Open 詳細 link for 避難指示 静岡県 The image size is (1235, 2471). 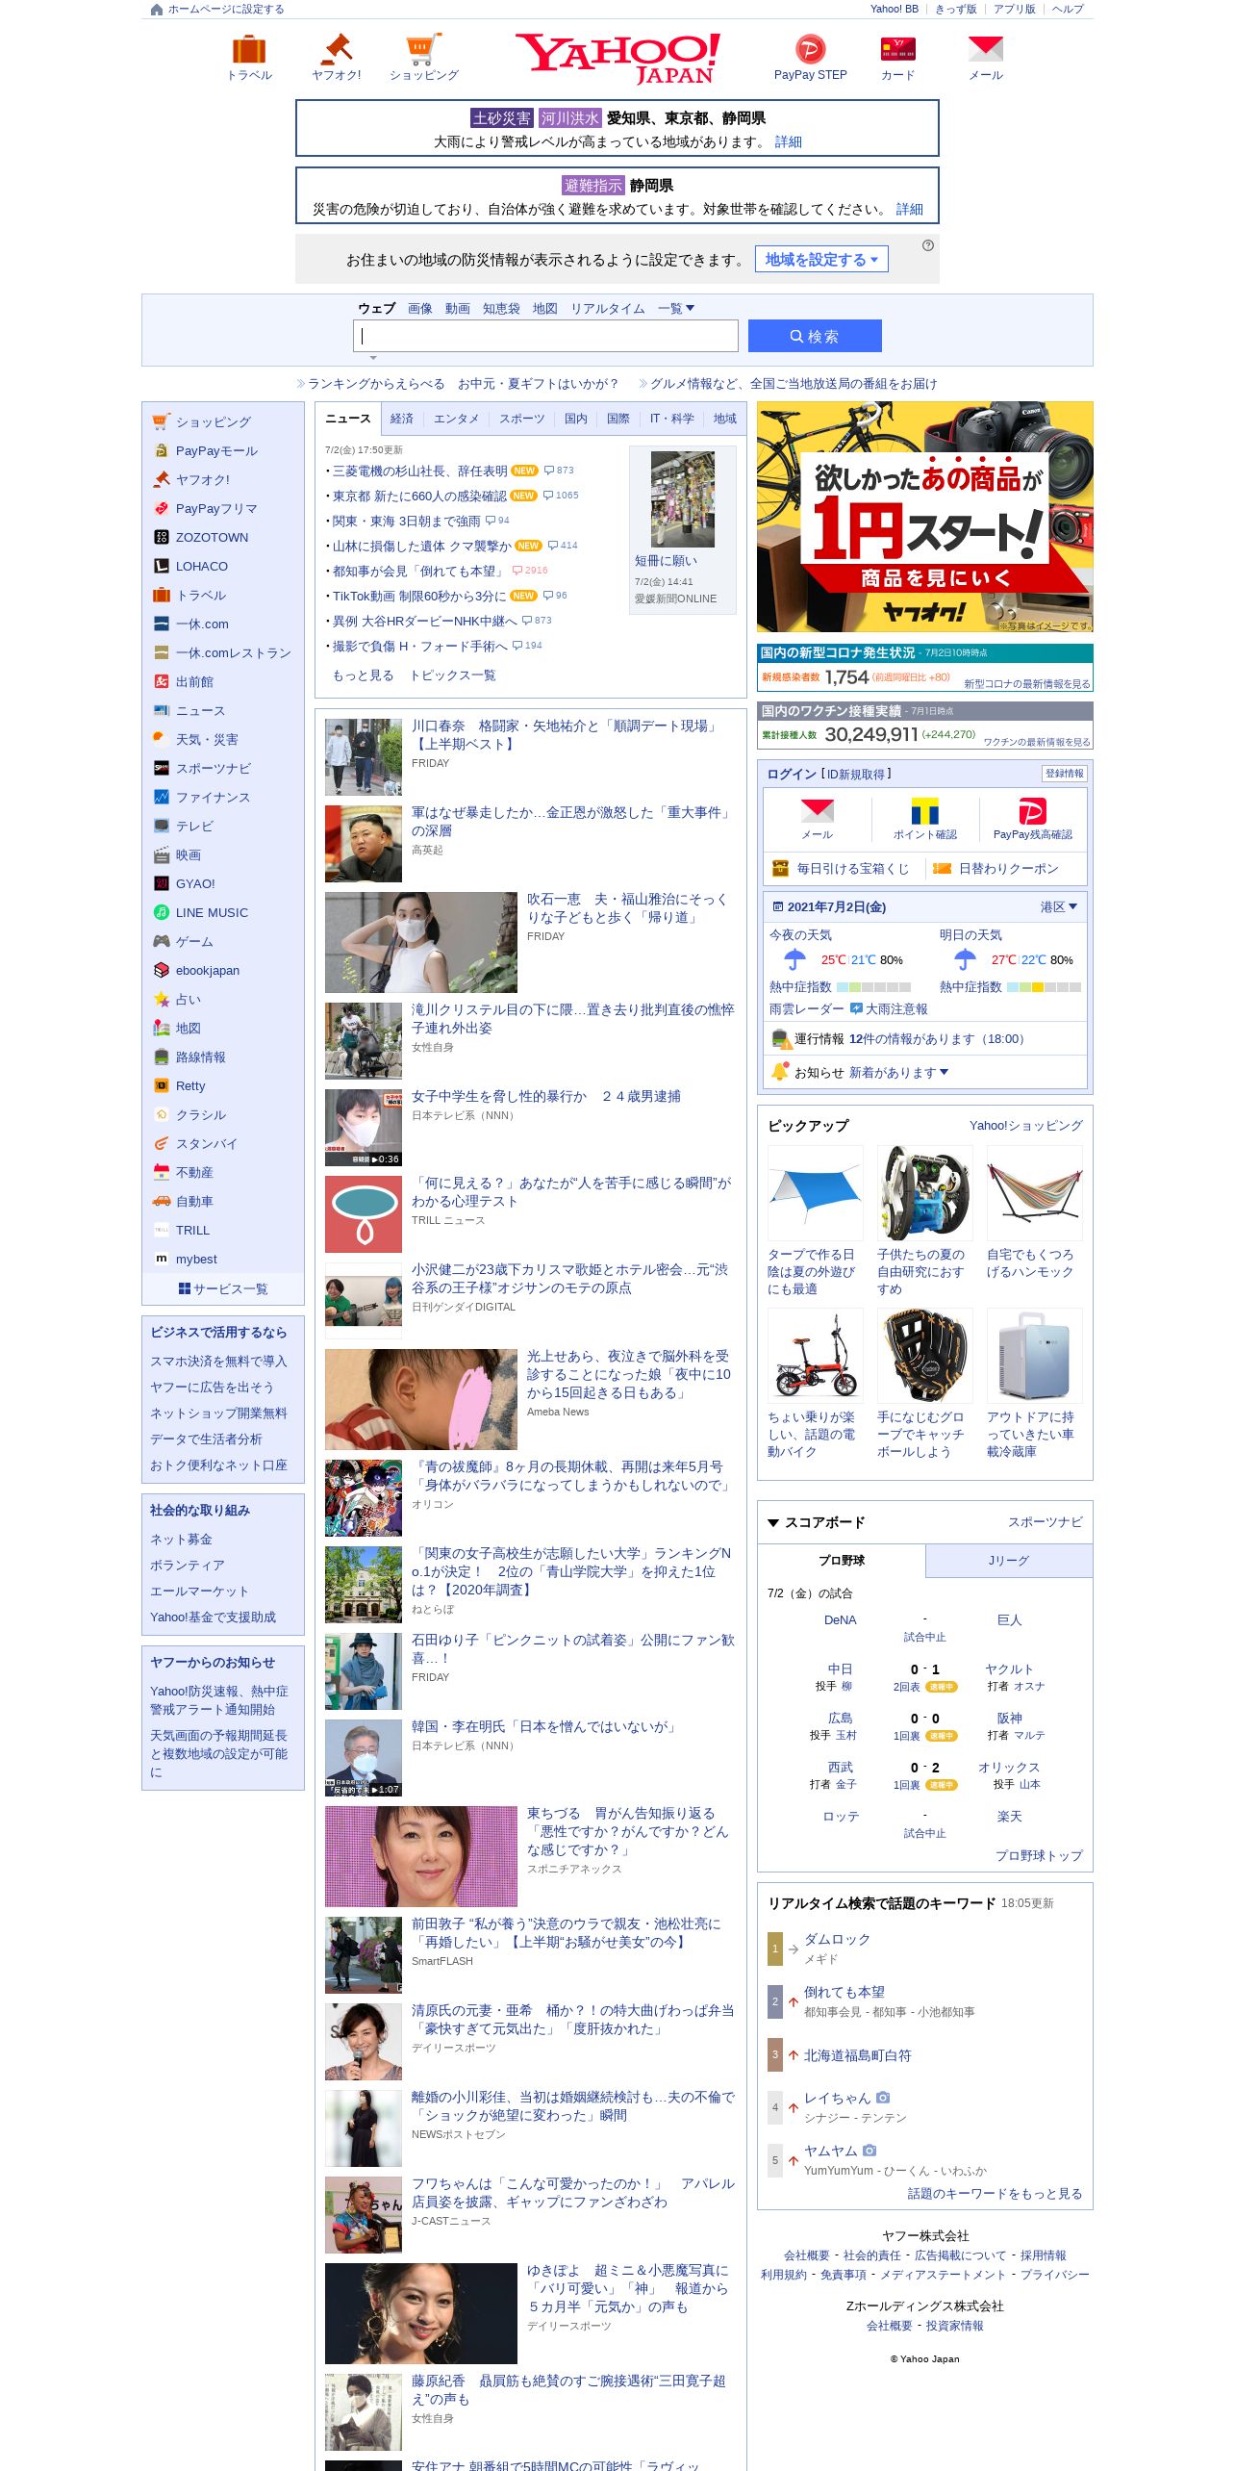point(909,209)
